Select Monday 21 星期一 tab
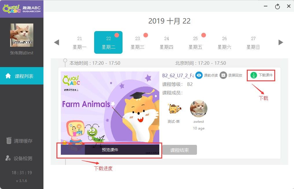The width and height of the screenshot is (294, 189). [x=79, y=43]
